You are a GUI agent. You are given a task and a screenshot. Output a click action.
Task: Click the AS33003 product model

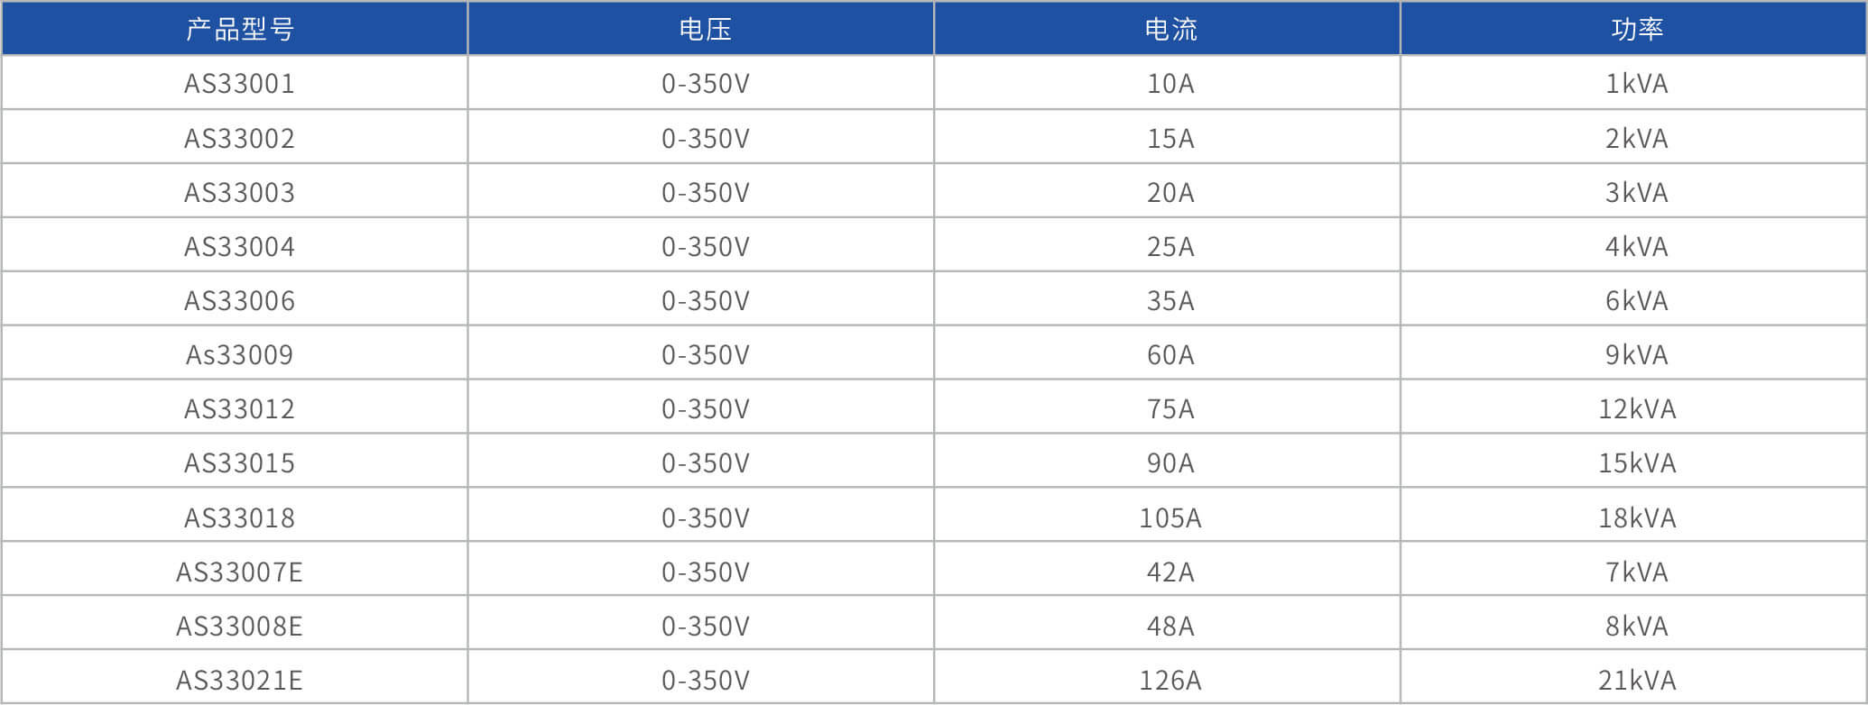click(239, 192)
